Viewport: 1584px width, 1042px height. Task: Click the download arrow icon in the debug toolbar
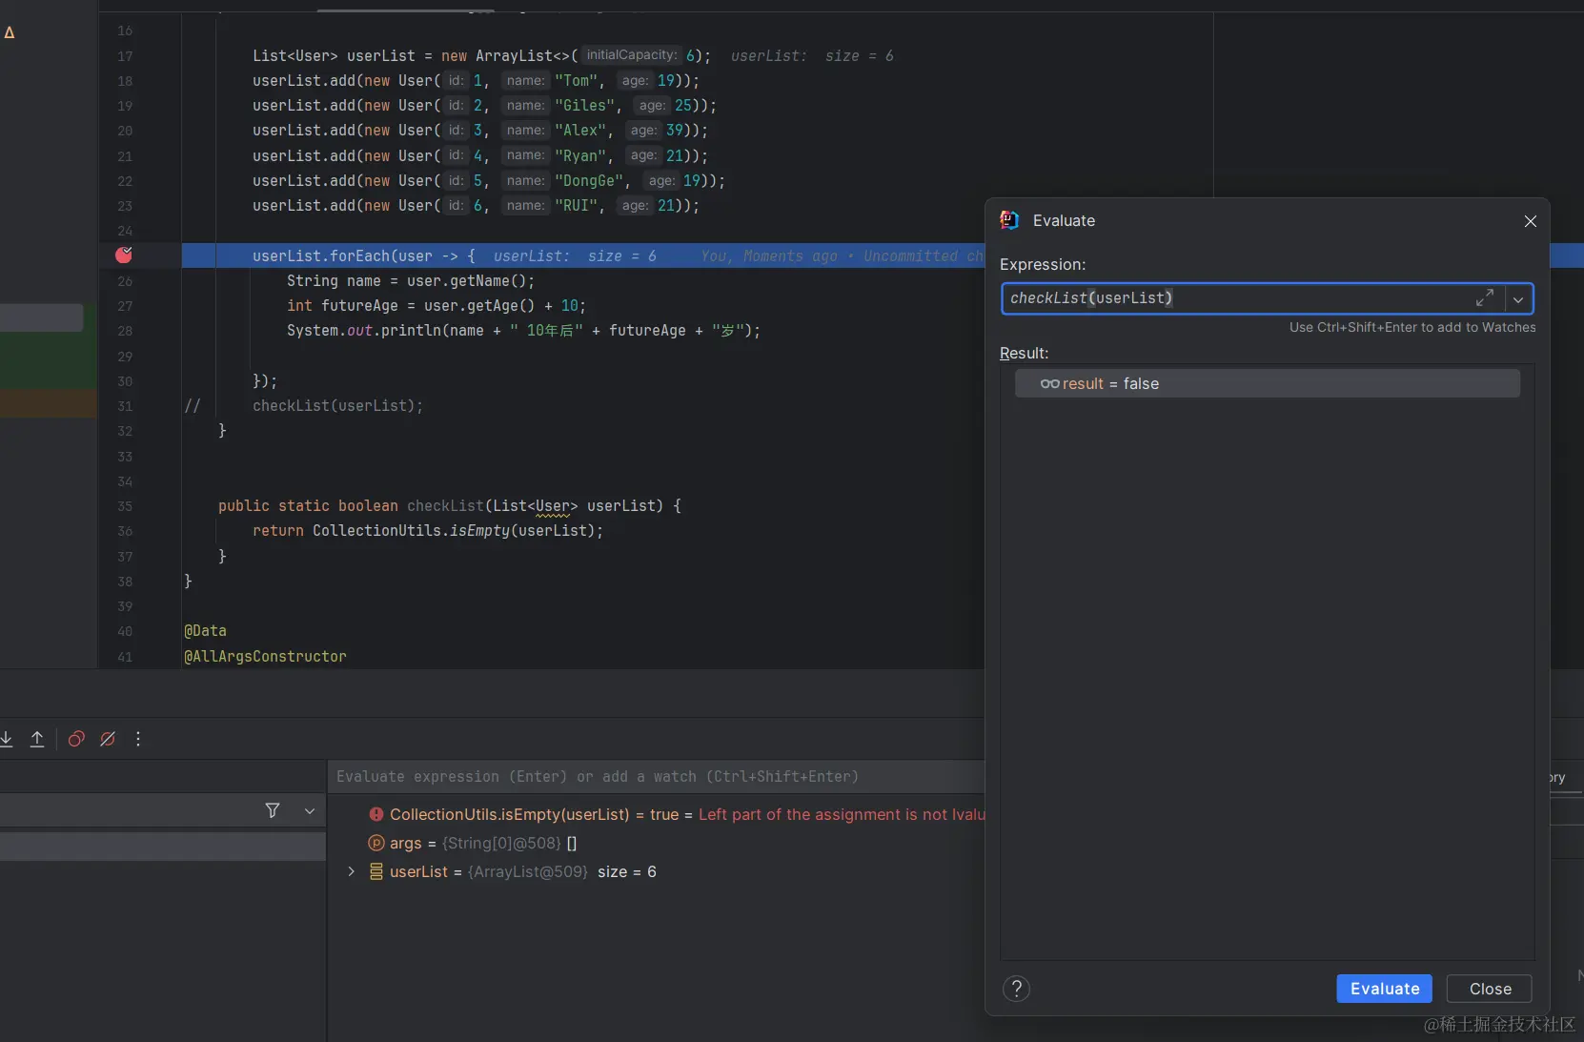click(6, 739)
